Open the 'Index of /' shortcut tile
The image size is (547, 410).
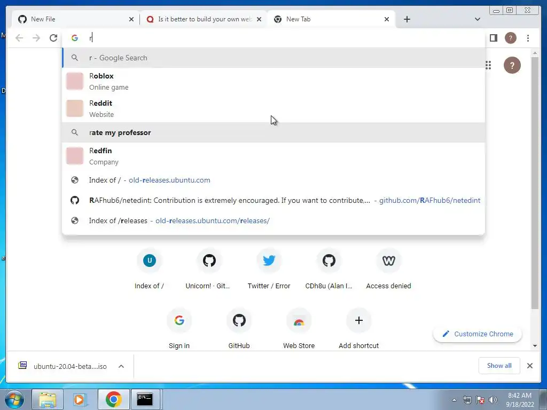click(x=150, y=269)
